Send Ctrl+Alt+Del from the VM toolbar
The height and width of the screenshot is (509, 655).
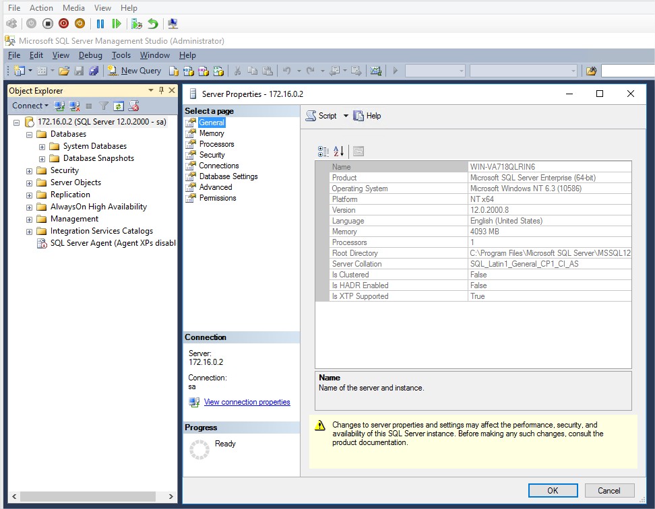click(11, 24)
